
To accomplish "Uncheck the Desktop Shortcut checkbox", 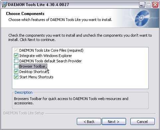I will pyautogui.click(x=16, y=72).
